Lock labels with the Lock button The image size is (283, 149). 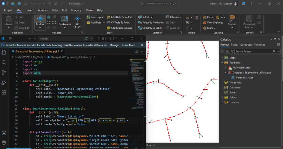220,17
